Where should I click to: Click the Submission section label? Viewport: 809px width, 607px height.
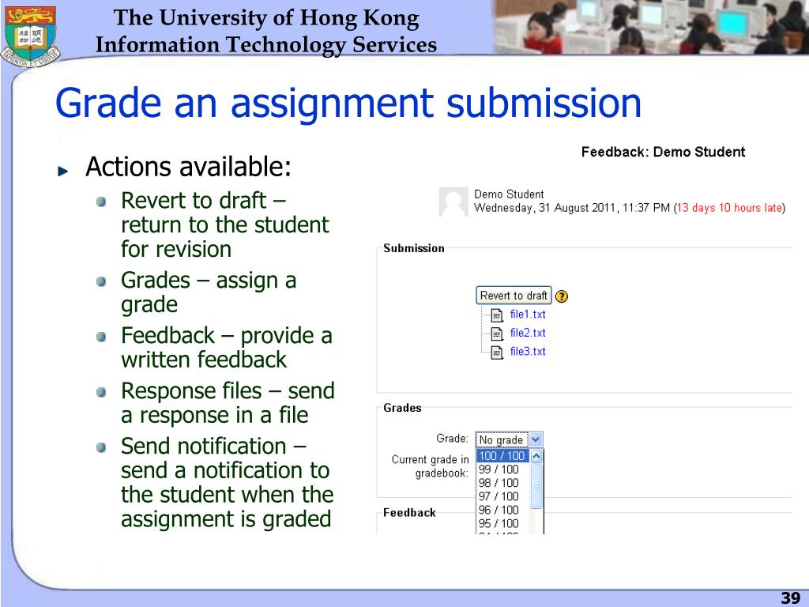(414, 248)
